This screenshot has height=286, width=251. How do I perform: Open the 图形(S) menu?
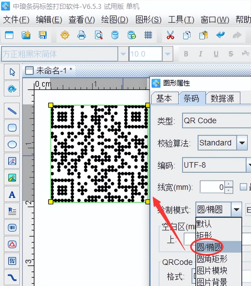tap(148, 20)
